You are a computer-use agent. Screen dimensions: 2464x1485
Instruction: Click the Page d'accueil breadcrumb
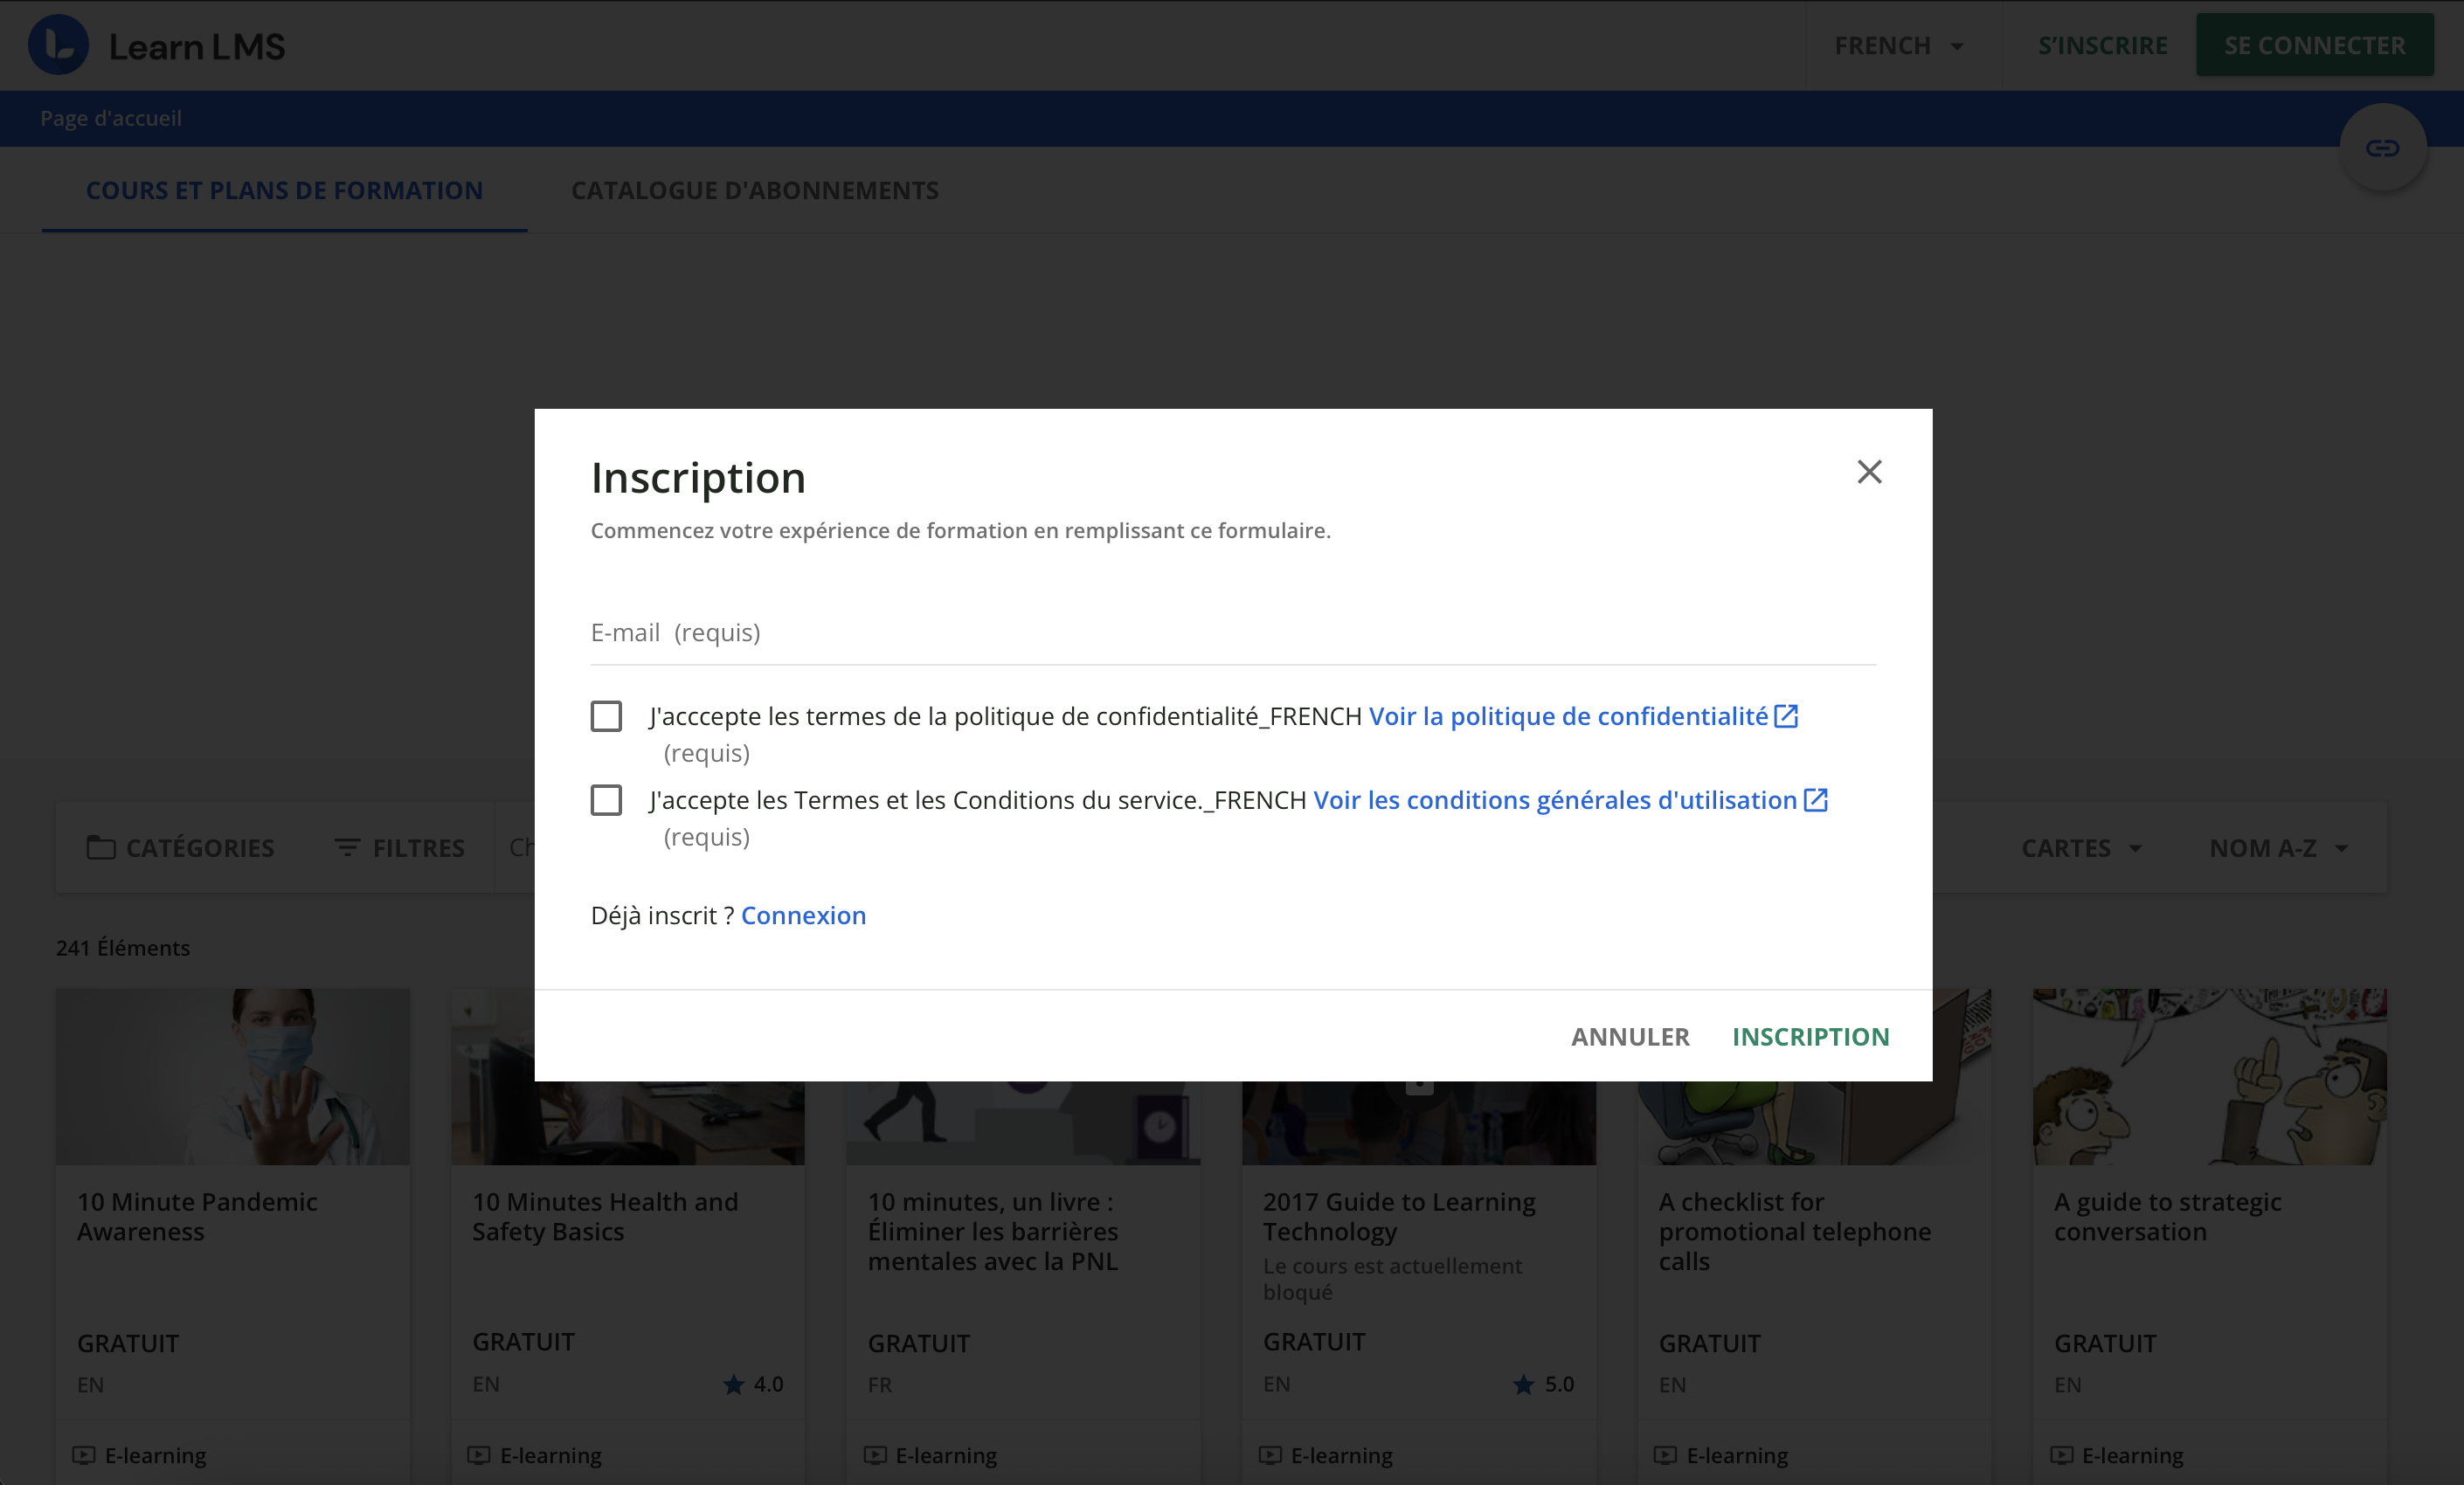(x=111, y=118)
